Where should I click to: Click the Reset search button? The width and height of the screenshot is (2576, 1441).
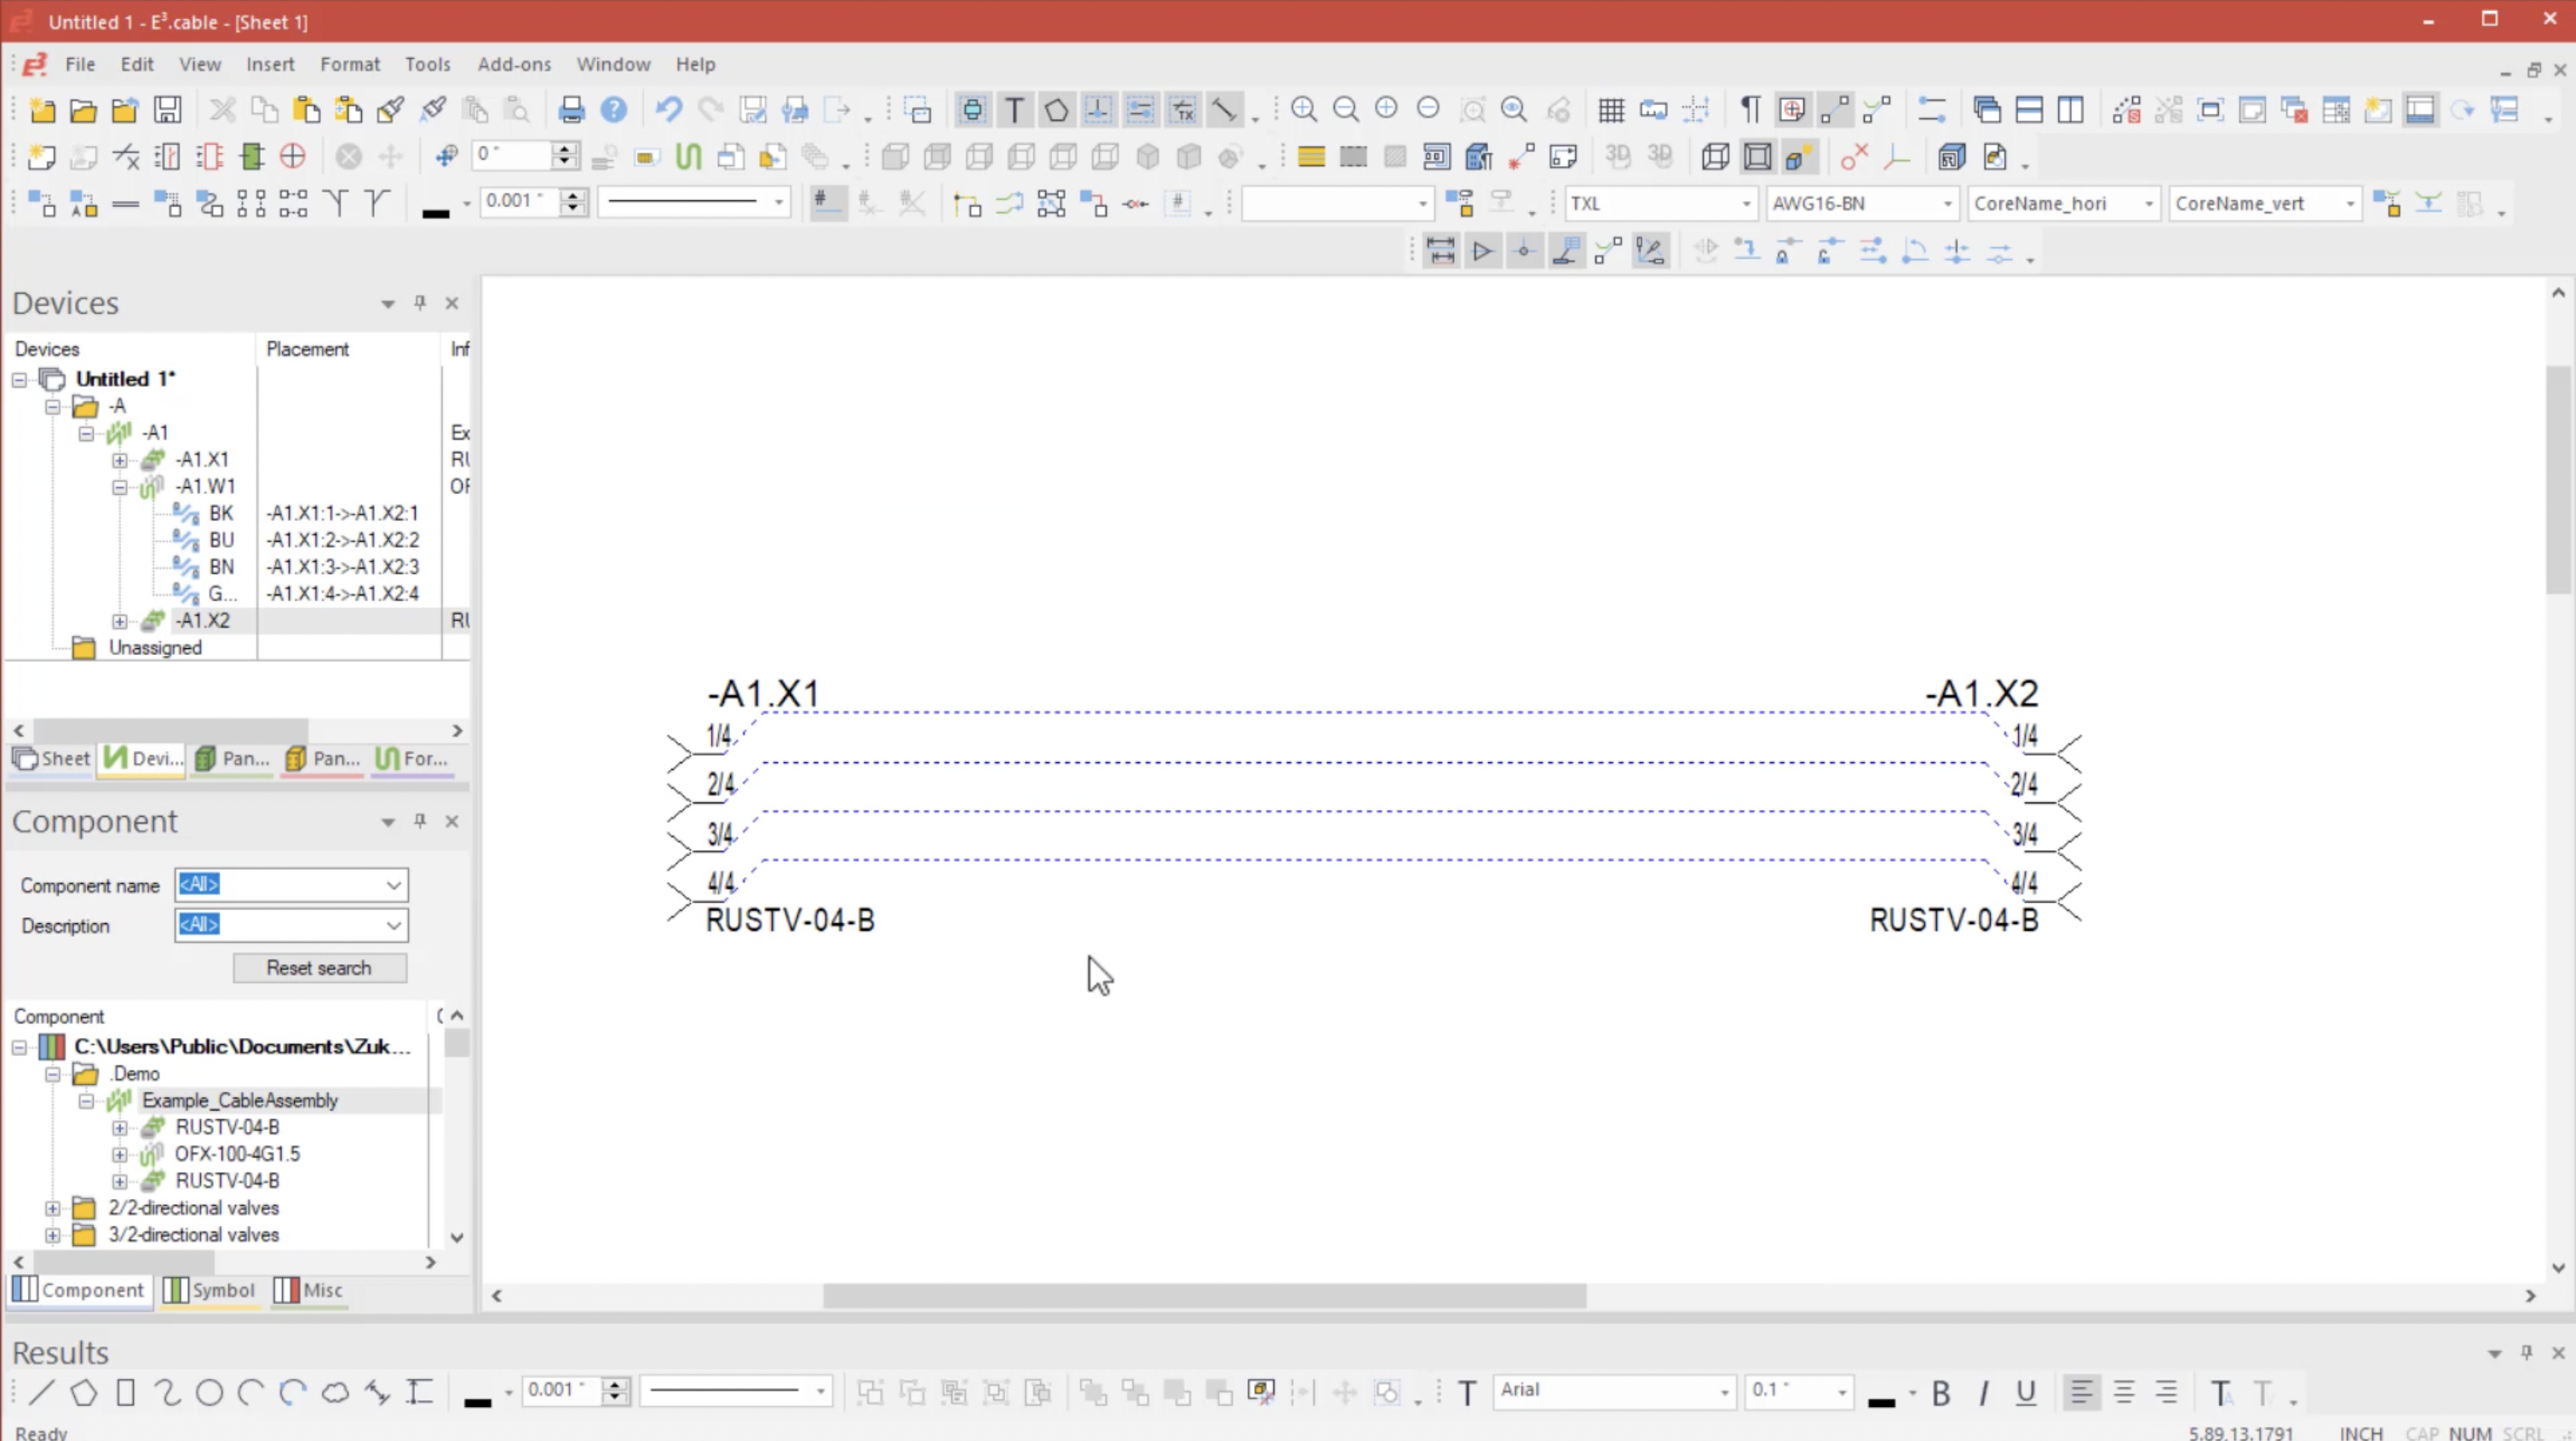pos(319,968)
